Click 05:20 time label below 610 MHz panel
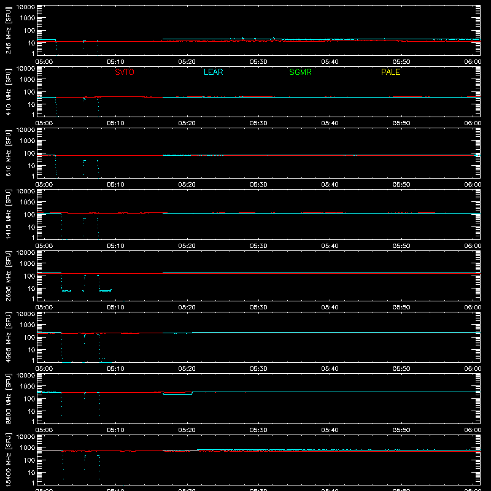The width and height of the screenshot is (491, 491). pos(187,185)
